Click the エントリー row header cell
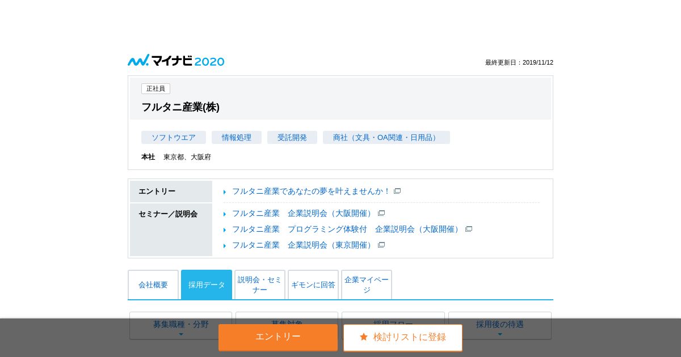The height and width of the screenshot is (357, 681). [171, 192]
